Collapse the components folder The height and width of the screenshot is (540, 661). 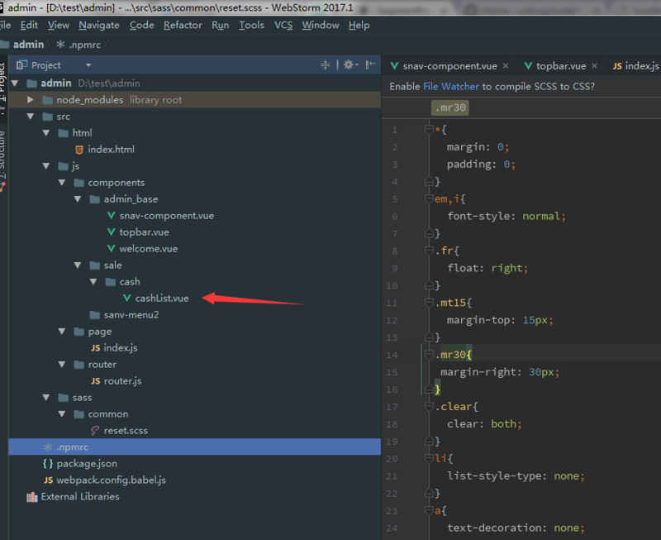[x=62, y=183]
